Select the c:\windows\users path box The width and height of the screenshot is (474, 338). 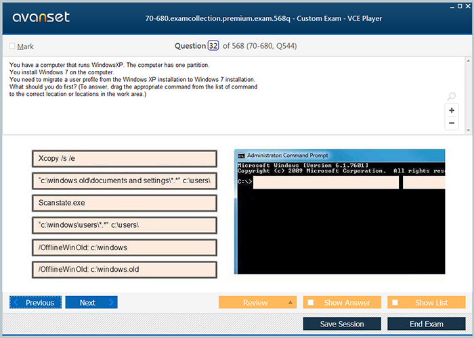point(125,225)
